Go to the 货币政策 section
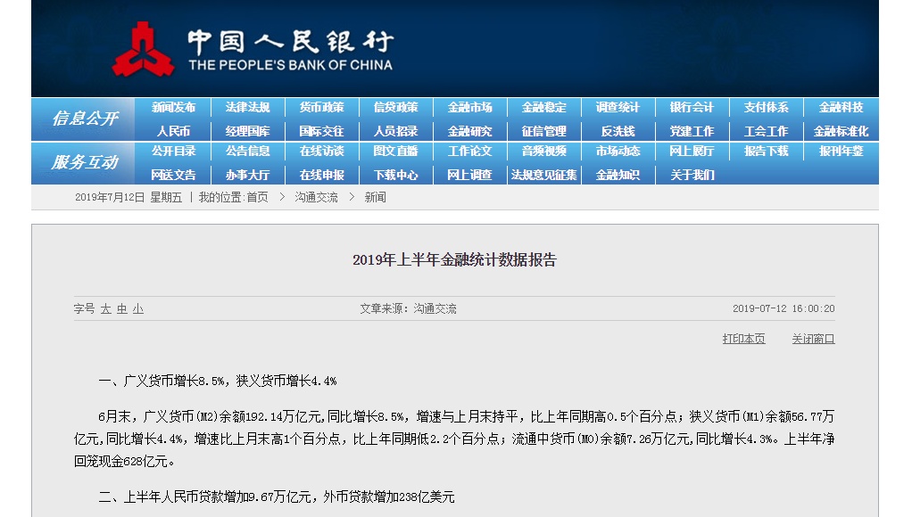The image size is (912, 517). pyautogui.click(x=321, y=108)
